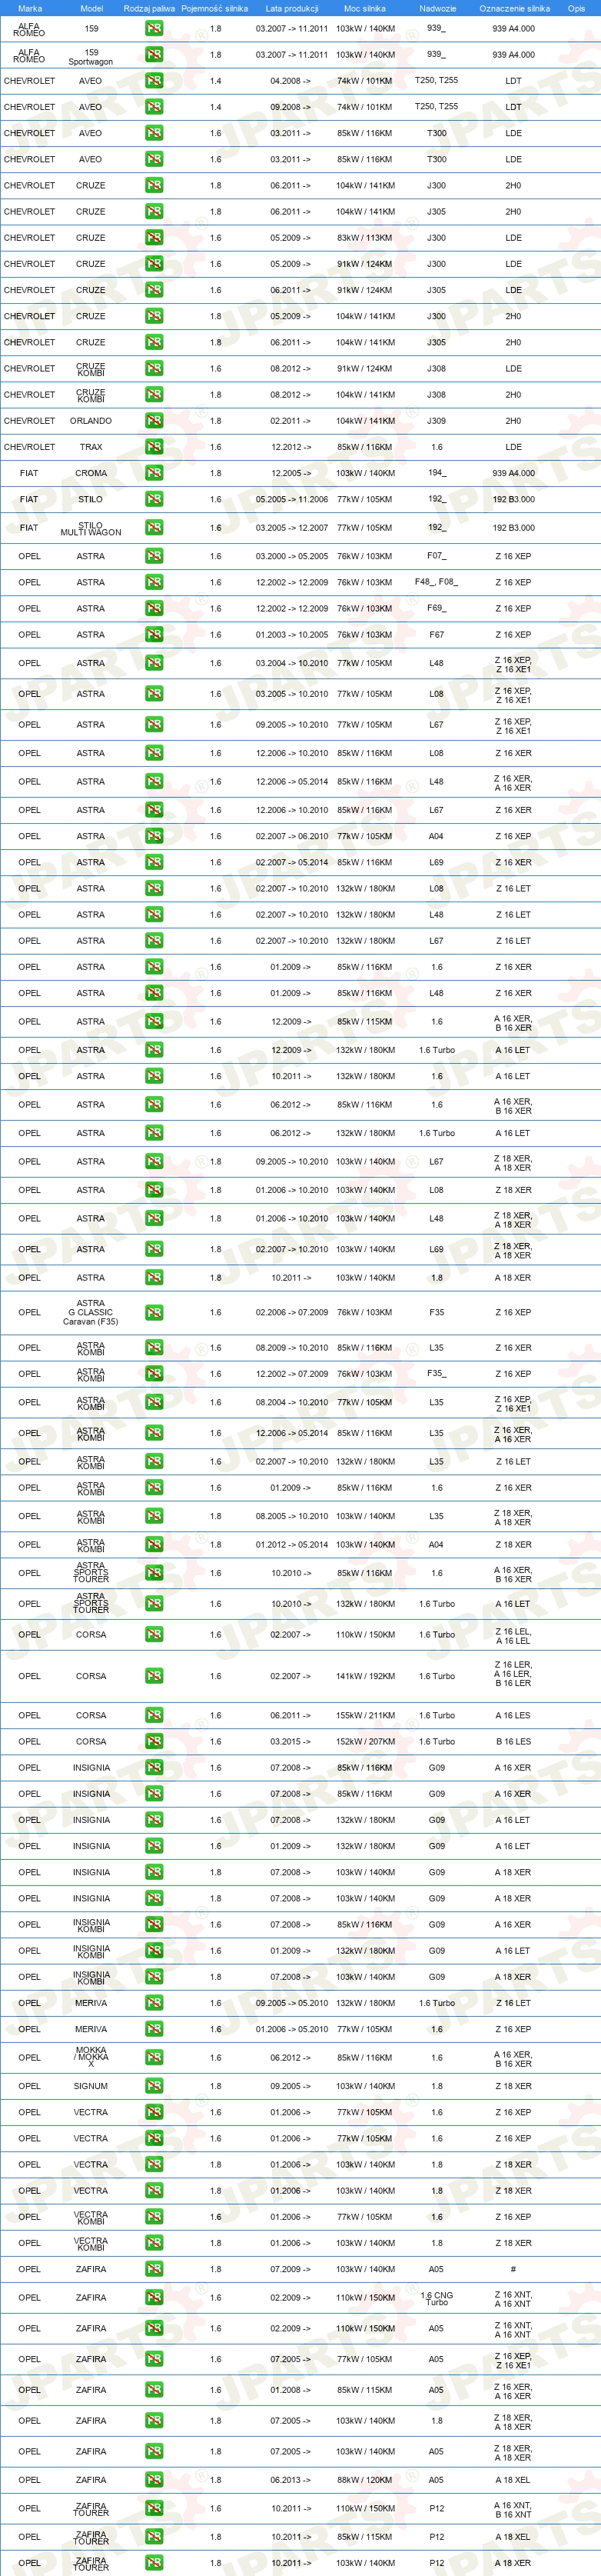Click fuel icon in Corsa 141kW / 192KM row
The image size is (601, 2576).
[x=154, y=1676]
